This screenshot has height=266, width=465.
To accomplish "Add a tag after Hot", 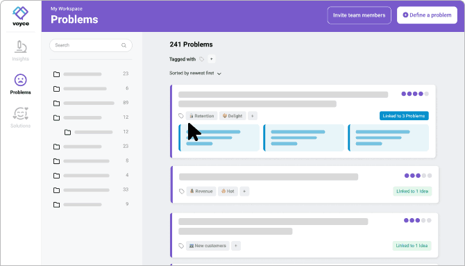I will (244, 191).
